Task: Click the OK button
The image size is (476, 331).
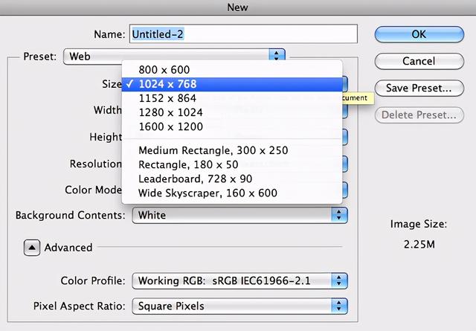Action: [x=419, y=33]
